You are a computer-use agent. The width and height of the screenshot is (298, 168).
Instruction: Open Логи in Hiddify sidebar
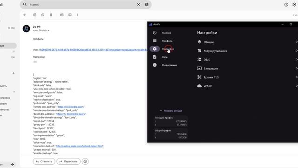164,57
